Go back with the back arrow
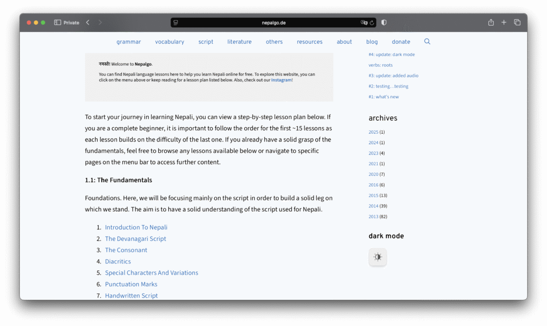547x326 pixels. click(88, 22)
